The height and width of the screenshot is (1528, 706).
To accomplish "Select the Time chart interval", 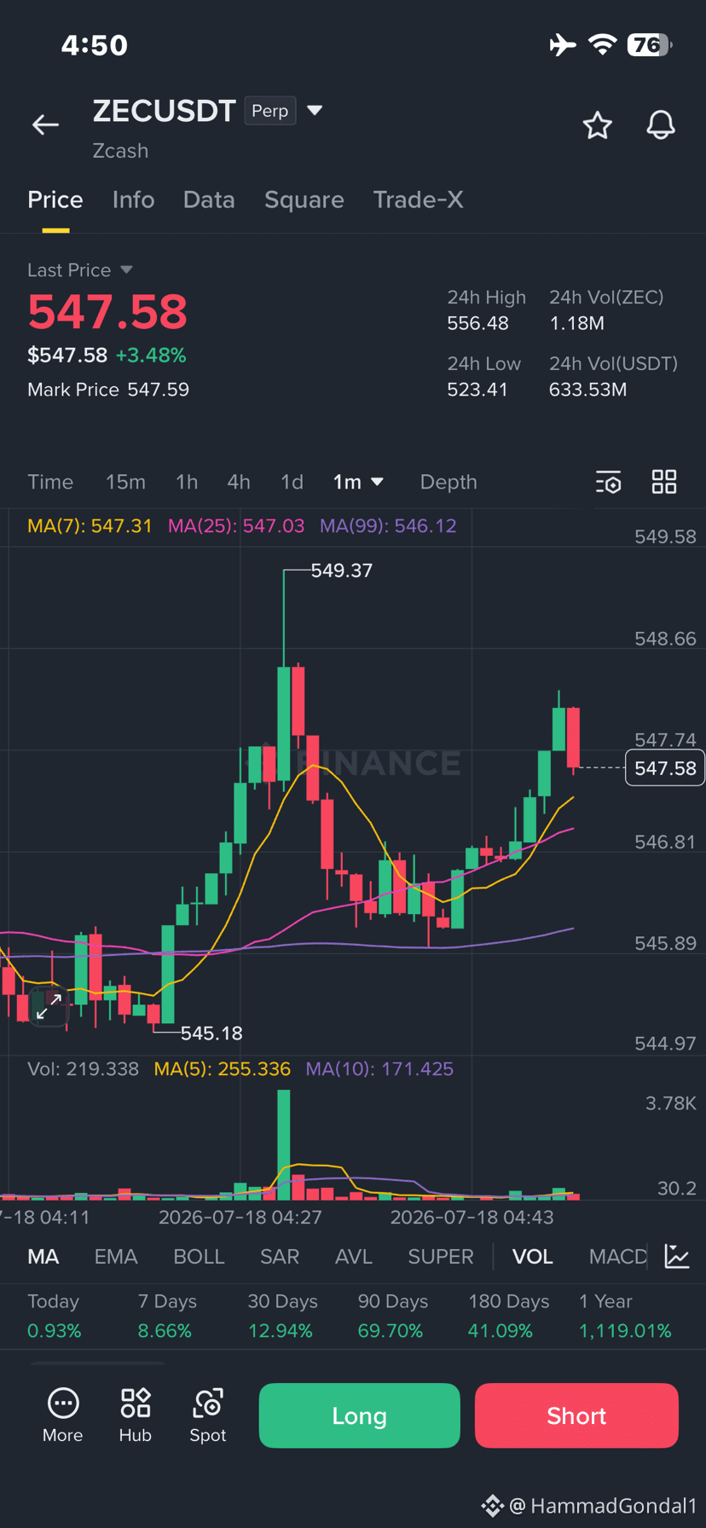I will (50, 482).
